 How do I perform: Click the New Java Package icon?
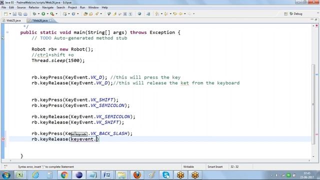click(x=64, y=14)
